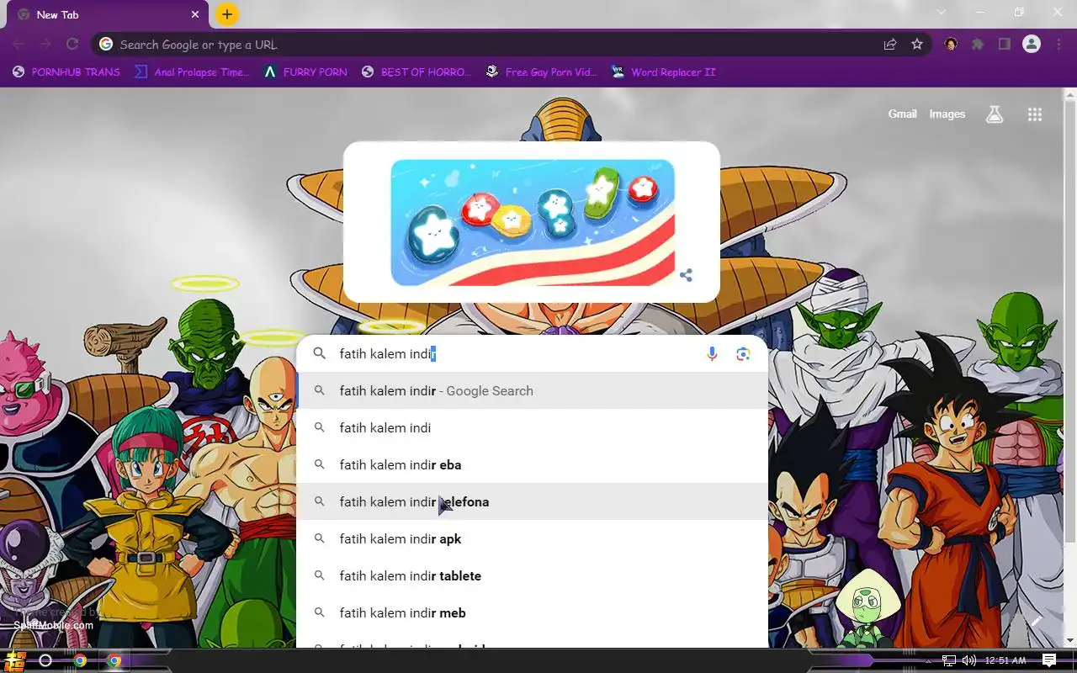
Task: Bookmark this tab with the star icon
Action: [x=917, y=45]
